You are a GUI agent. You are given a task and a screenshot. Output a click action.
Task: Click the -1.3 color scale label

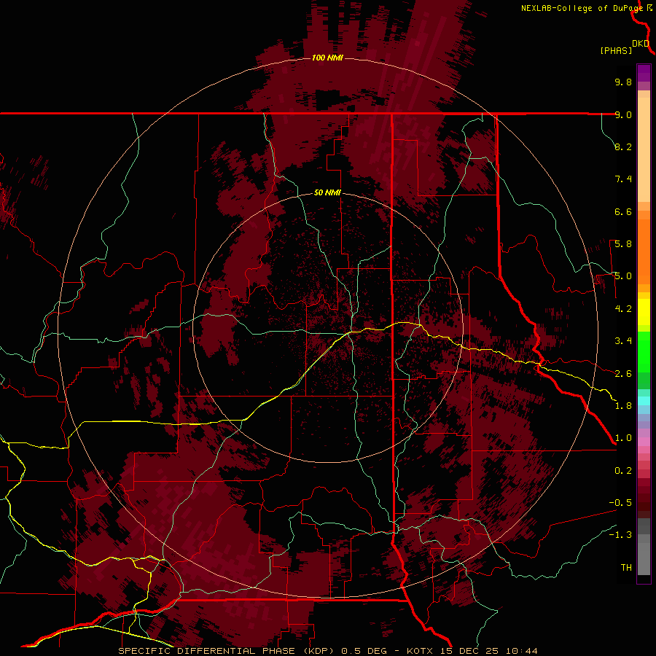(x=620, y=535)
